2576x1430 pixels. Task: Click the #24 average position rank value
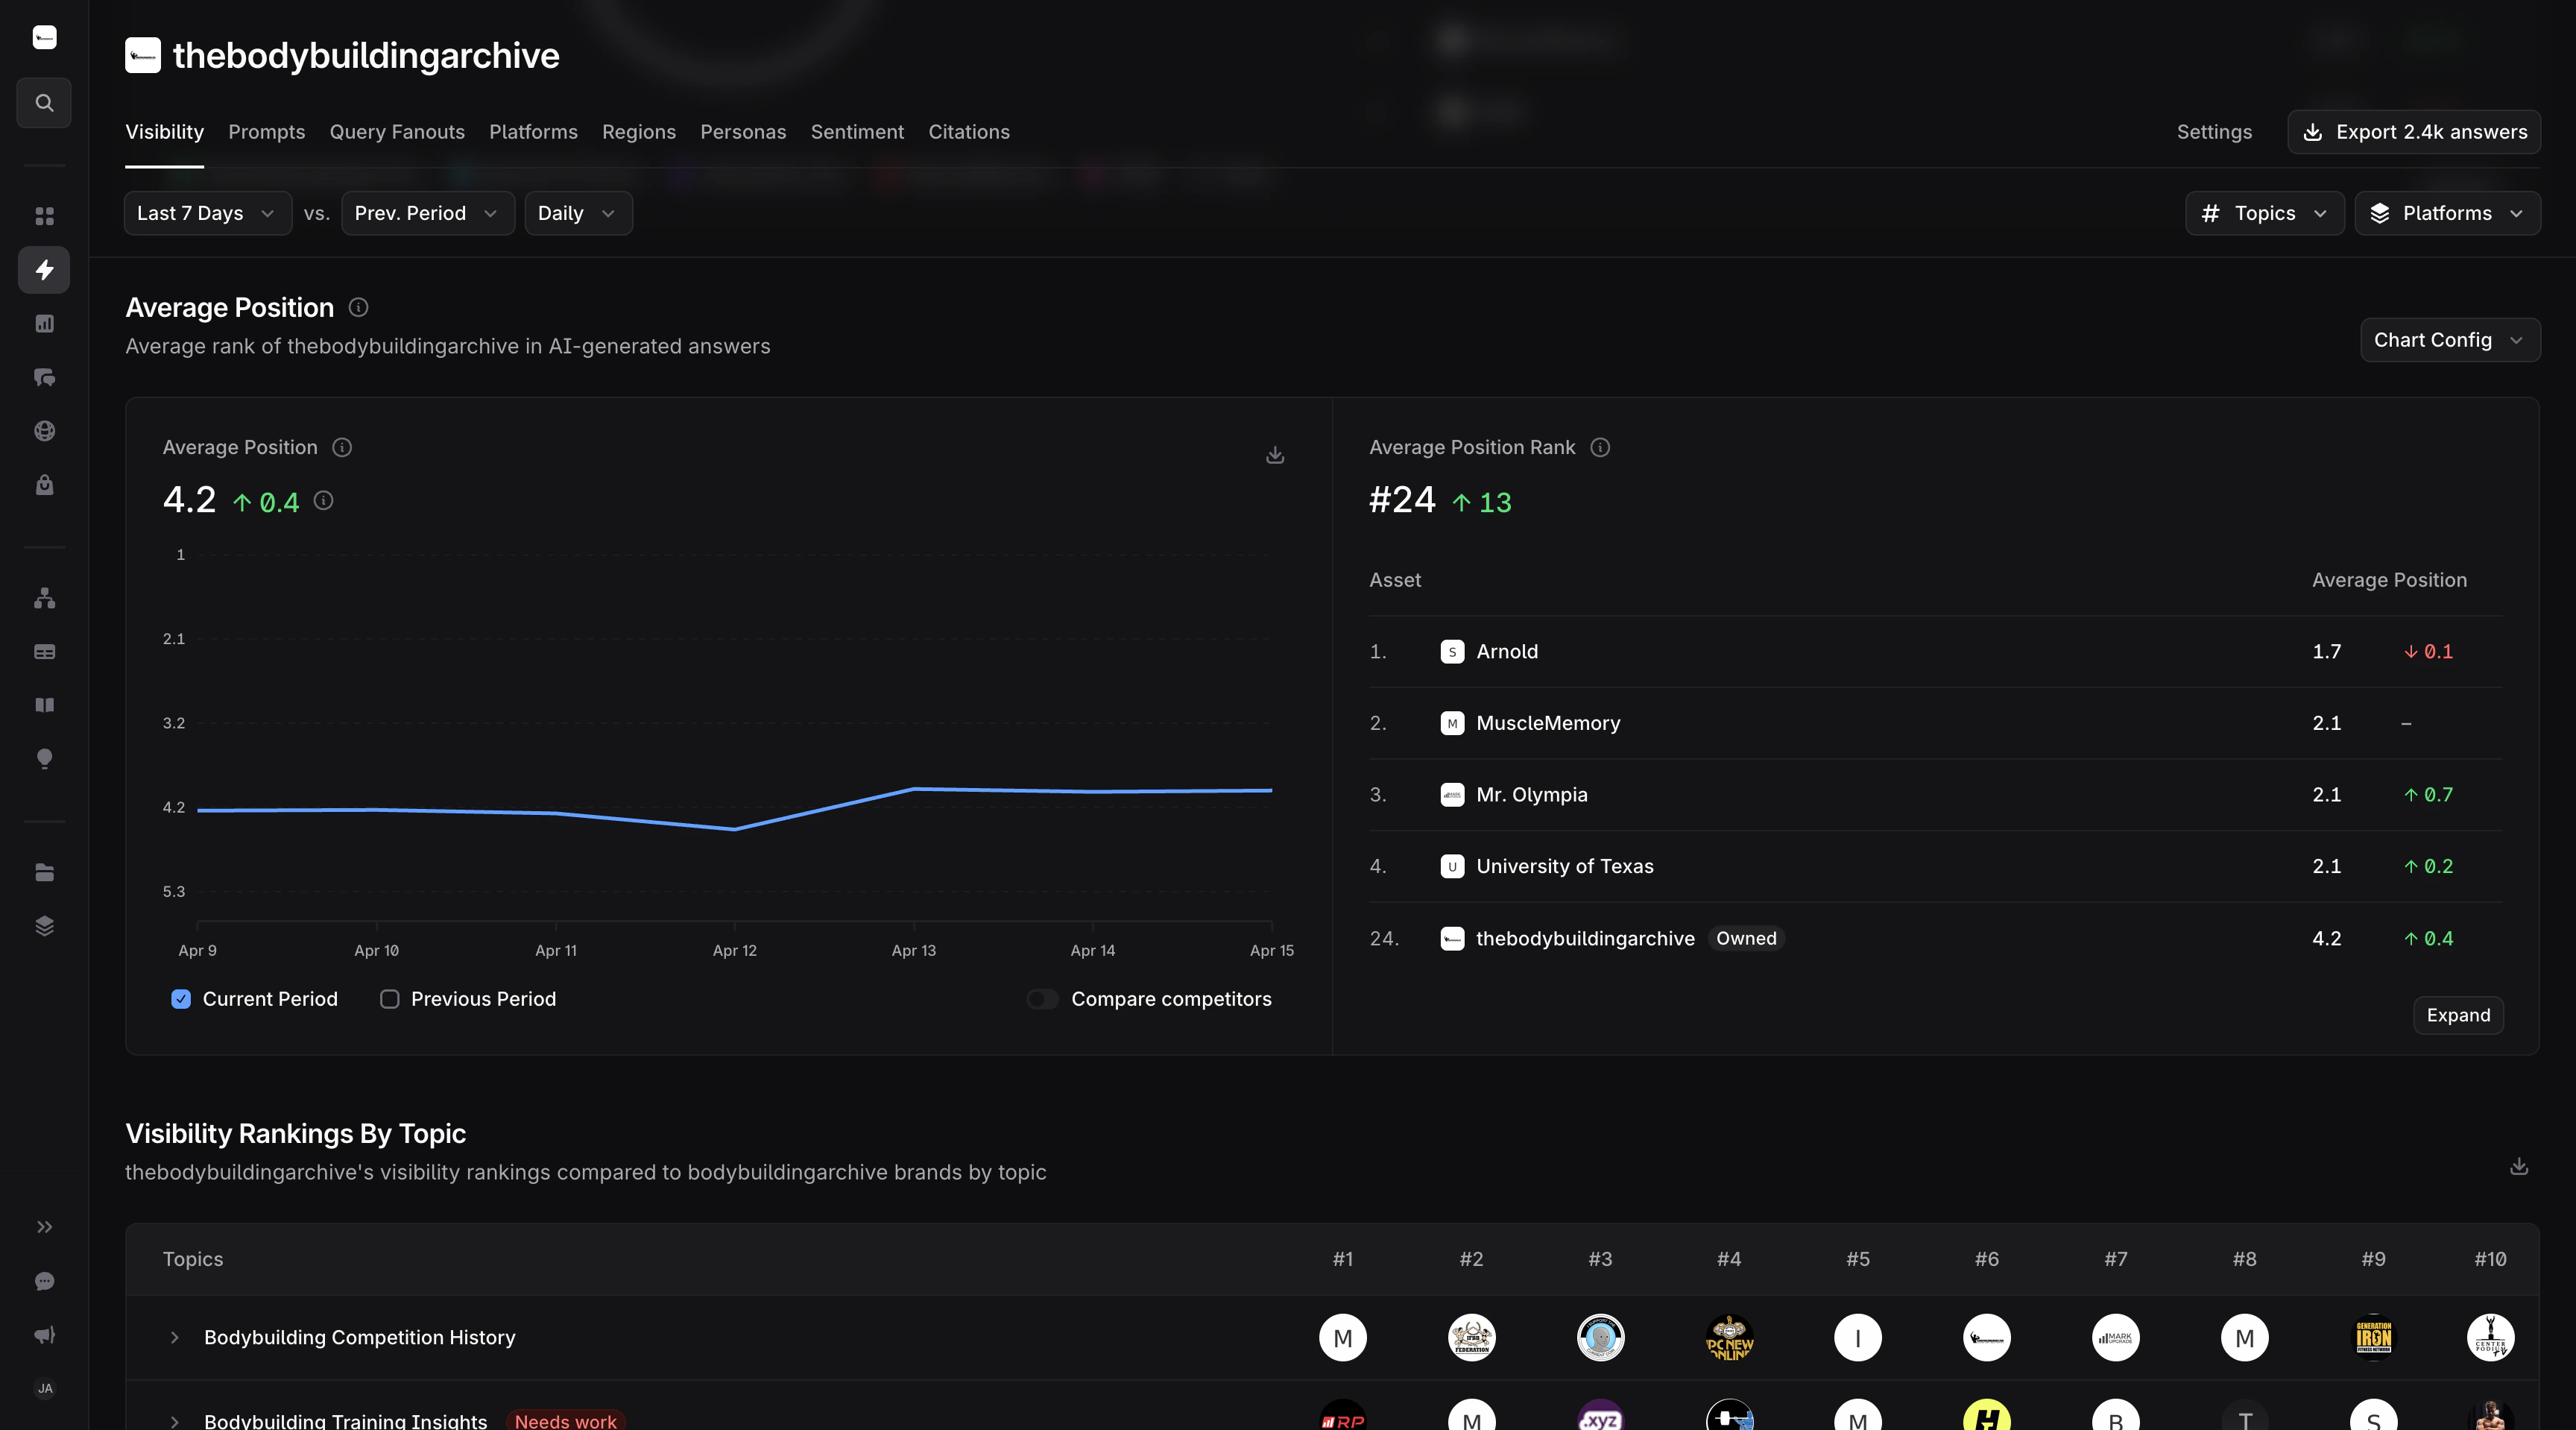tap(1402, 500)
